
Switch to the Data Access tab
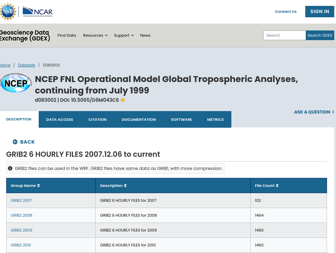click(x=60, y=119)
